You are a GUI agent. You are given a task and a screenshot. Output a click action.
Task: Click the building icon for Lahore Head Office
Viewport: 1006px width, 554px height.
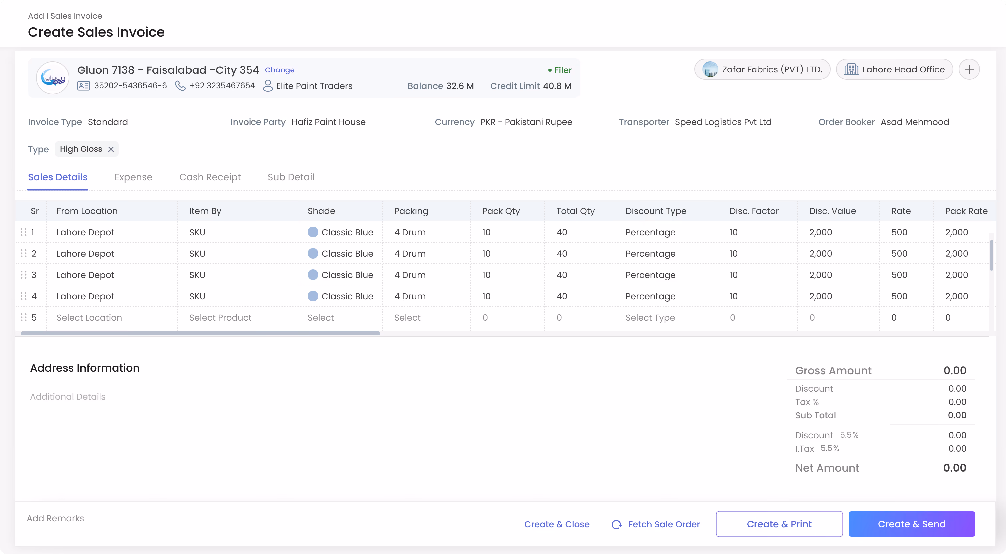(x=851, y=69)
